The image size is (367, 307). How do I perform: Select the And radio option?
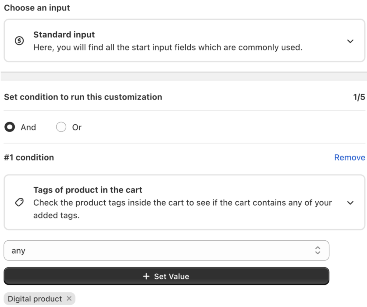coord(10,127)
